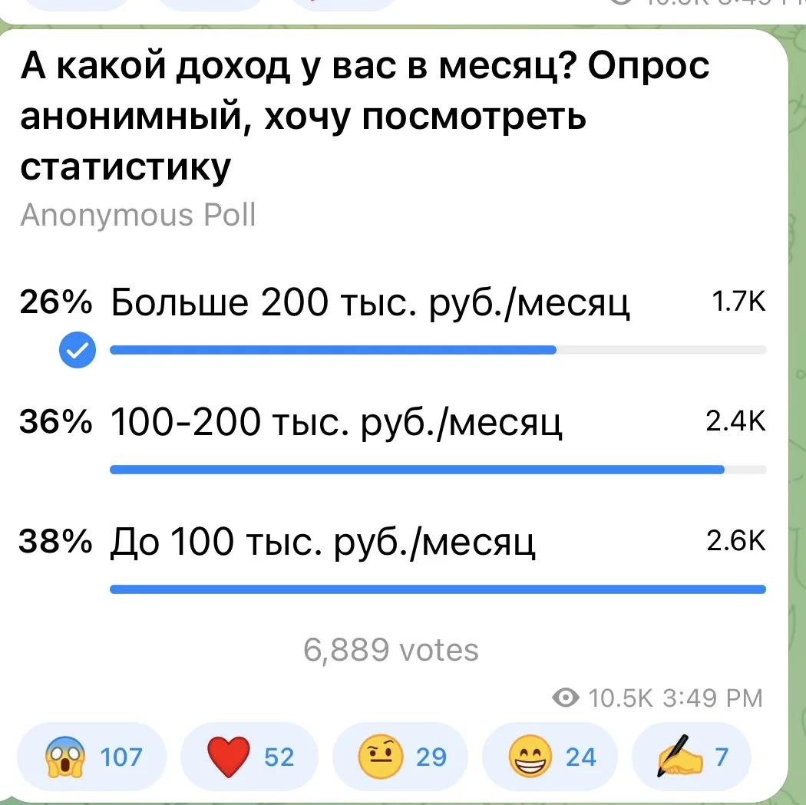Click the 36% result bar
This screenshot has height=805, width=806.
coord(438,470)
